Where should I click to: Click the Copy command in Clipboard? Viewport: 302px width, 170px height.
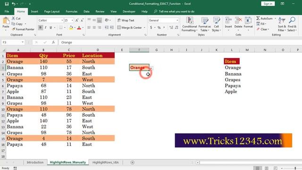click(17, 24)
